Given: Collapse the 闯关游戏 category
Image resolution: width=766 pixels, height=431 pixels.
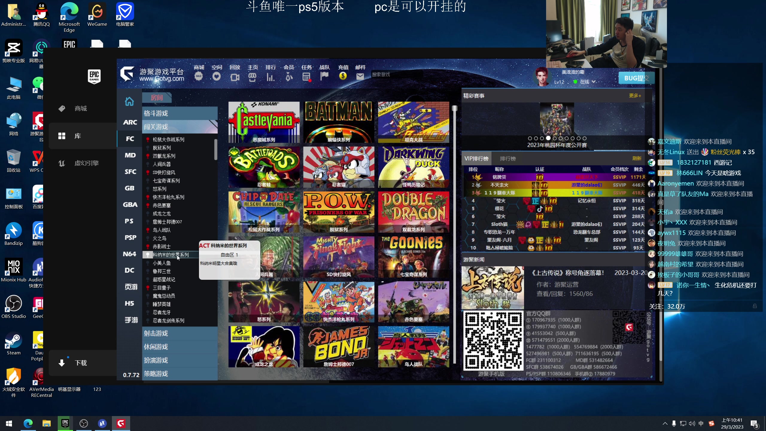Looking at the screenshot, I should (180, 127).
